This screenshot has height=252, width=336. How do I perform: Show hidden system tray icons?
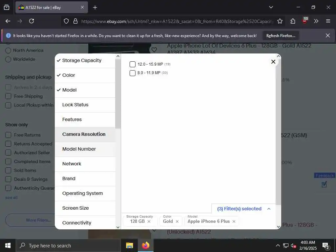pos(278,245)
